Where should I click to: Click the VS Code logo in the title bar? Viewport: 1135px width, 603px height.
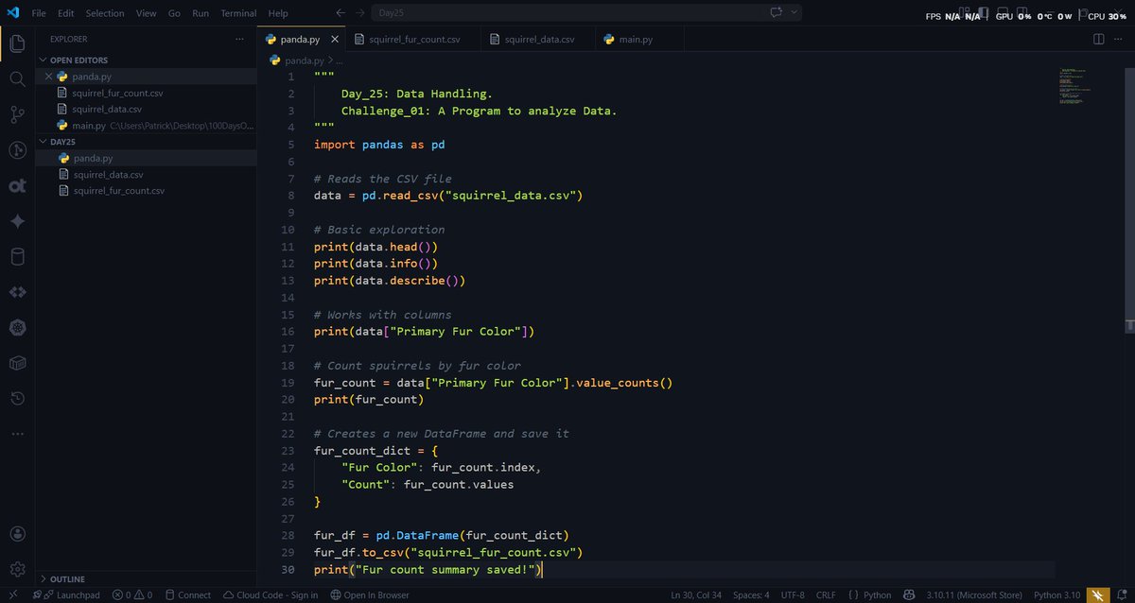coord(12,13)
